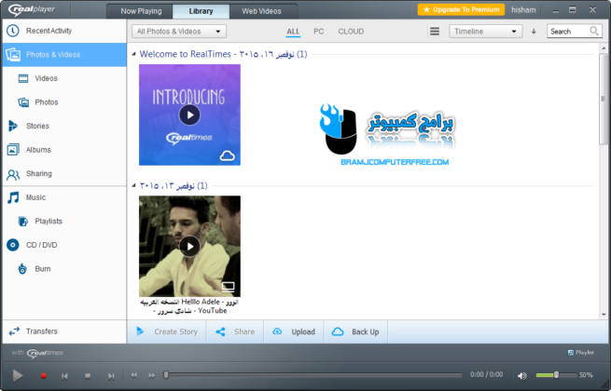Open the Transfers arrows icon

(14, 331)
